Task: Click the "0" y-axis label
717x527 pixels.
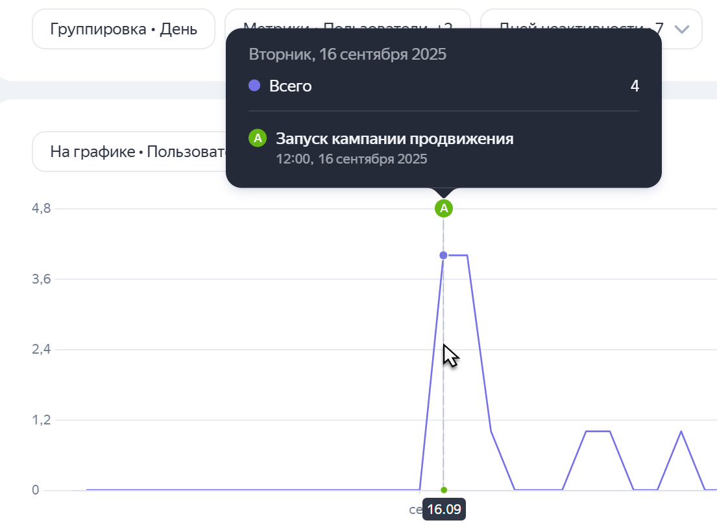Action: tap(36, 490)
